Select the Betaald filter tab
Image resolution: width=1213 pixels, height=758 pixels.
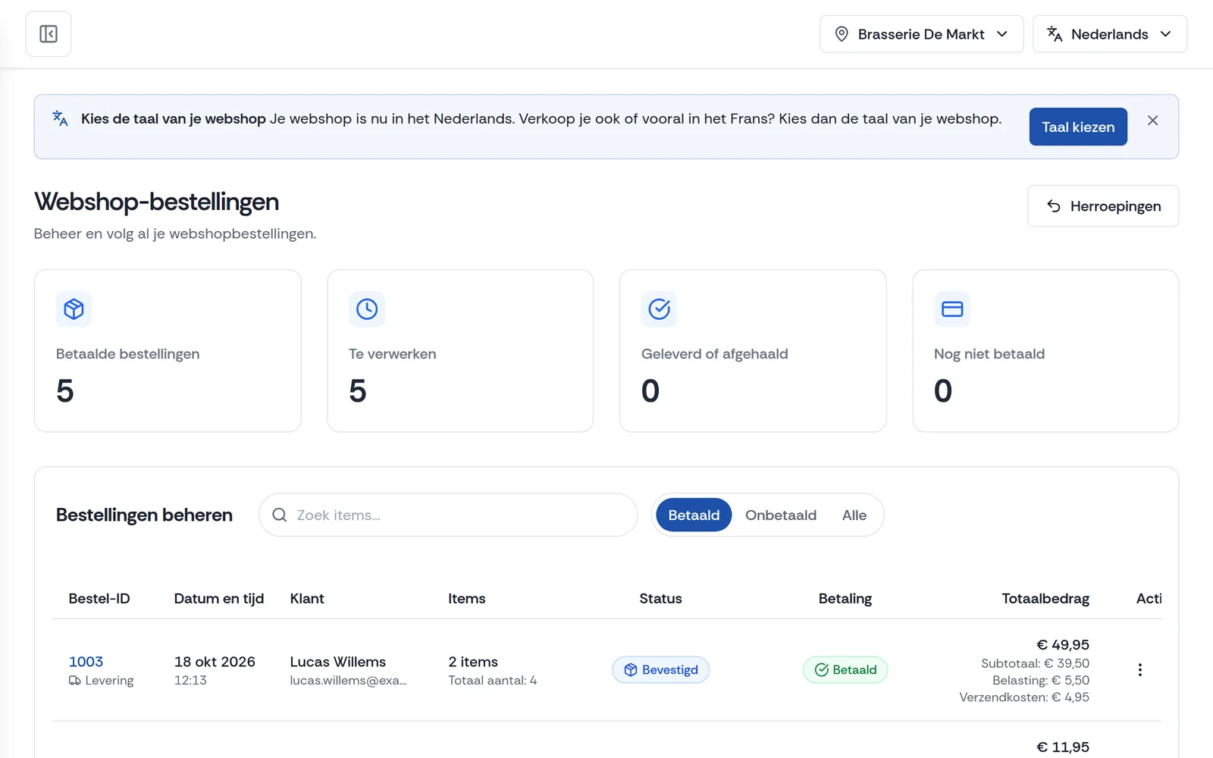point(694,515)
